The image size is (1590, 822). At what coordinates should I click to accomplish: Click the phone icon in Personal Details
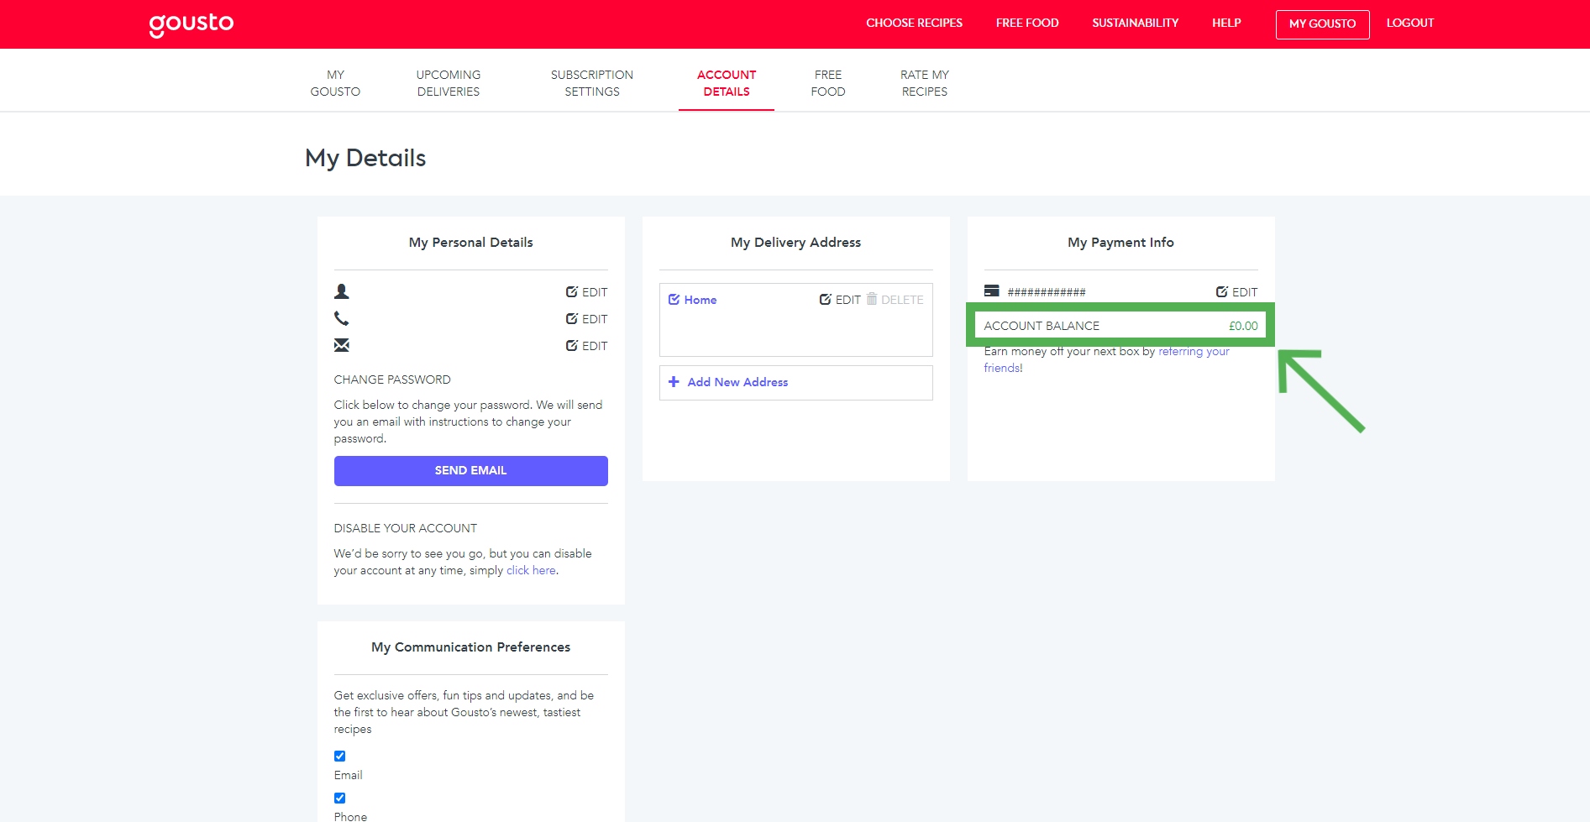(x=342, y=318)
